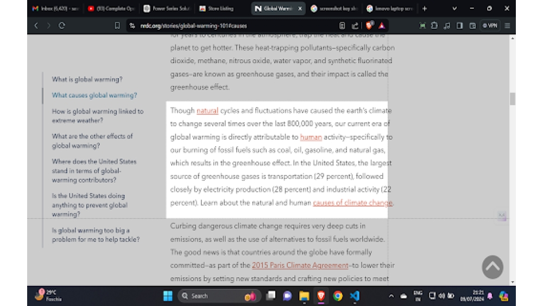Open How is global warming linked to extreme weather?
The image size is (543, 306).
pyautogui.click(x=97, y=116)
